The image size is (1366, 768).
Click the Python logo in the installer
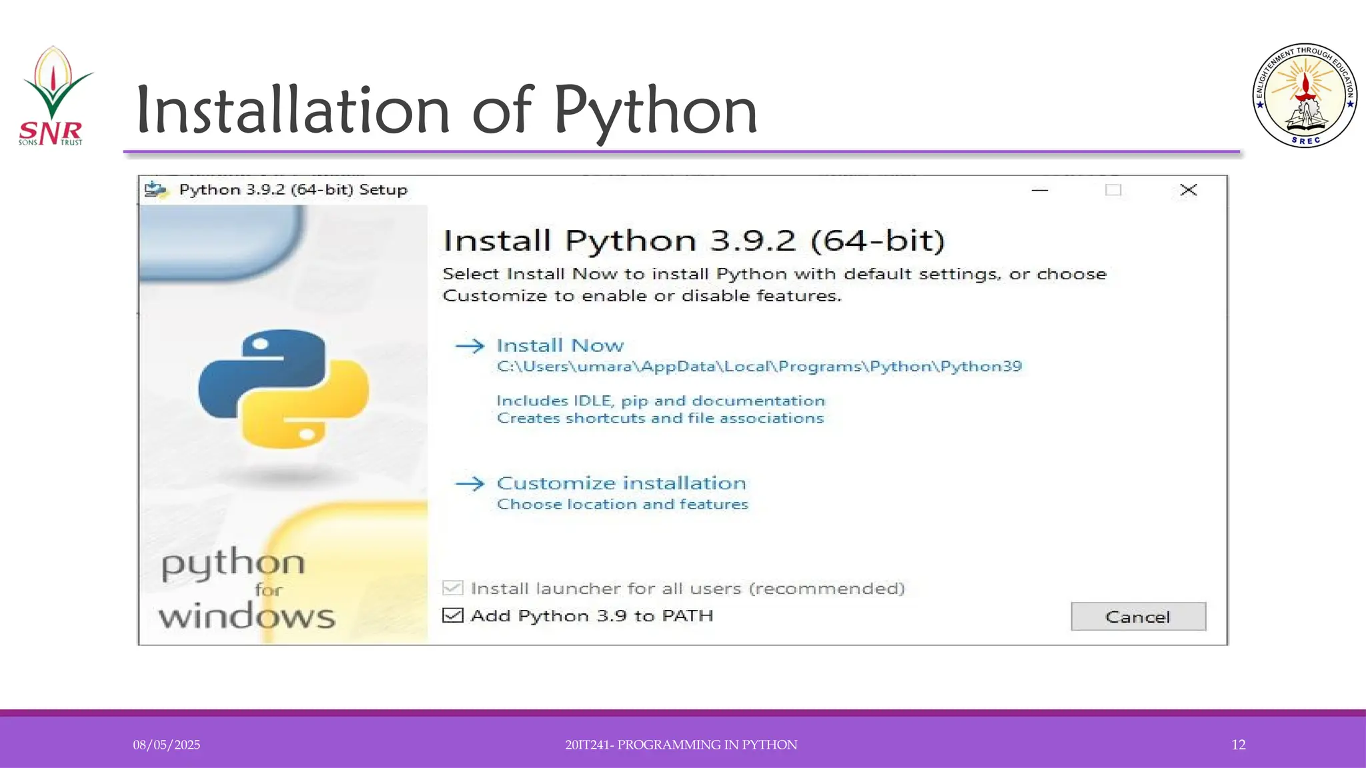(283, 389)
